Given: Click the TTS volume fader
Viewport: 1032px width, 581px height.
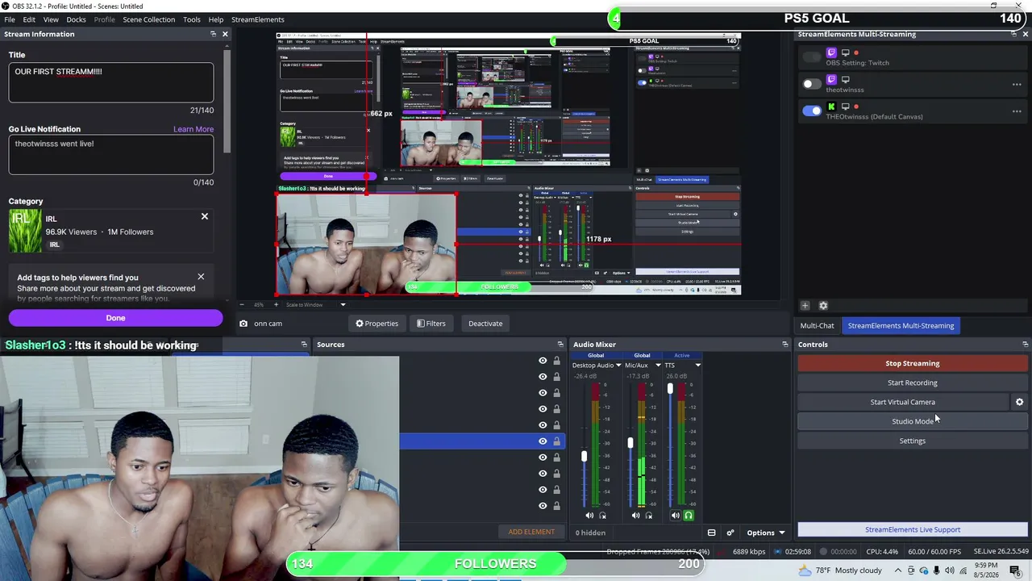Looking at the screenshot, I should pos(670,389).
